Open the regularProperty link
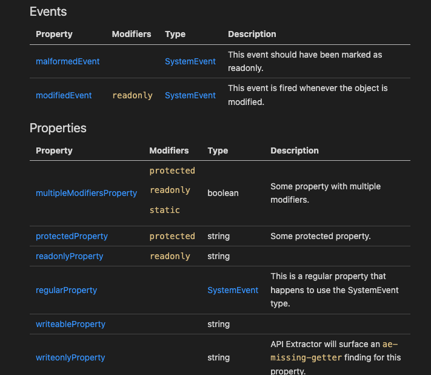The height and width of the screenshot is (375, 431). coord(67,290)
